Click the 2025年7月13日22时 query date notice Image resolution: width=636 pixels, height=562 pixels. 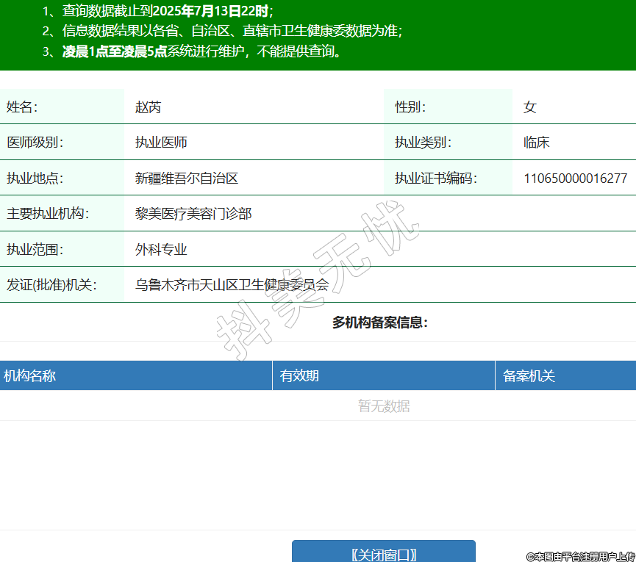[x=211, y=11]
